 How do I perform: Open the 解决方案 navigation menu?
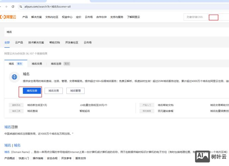click(37, 17)
